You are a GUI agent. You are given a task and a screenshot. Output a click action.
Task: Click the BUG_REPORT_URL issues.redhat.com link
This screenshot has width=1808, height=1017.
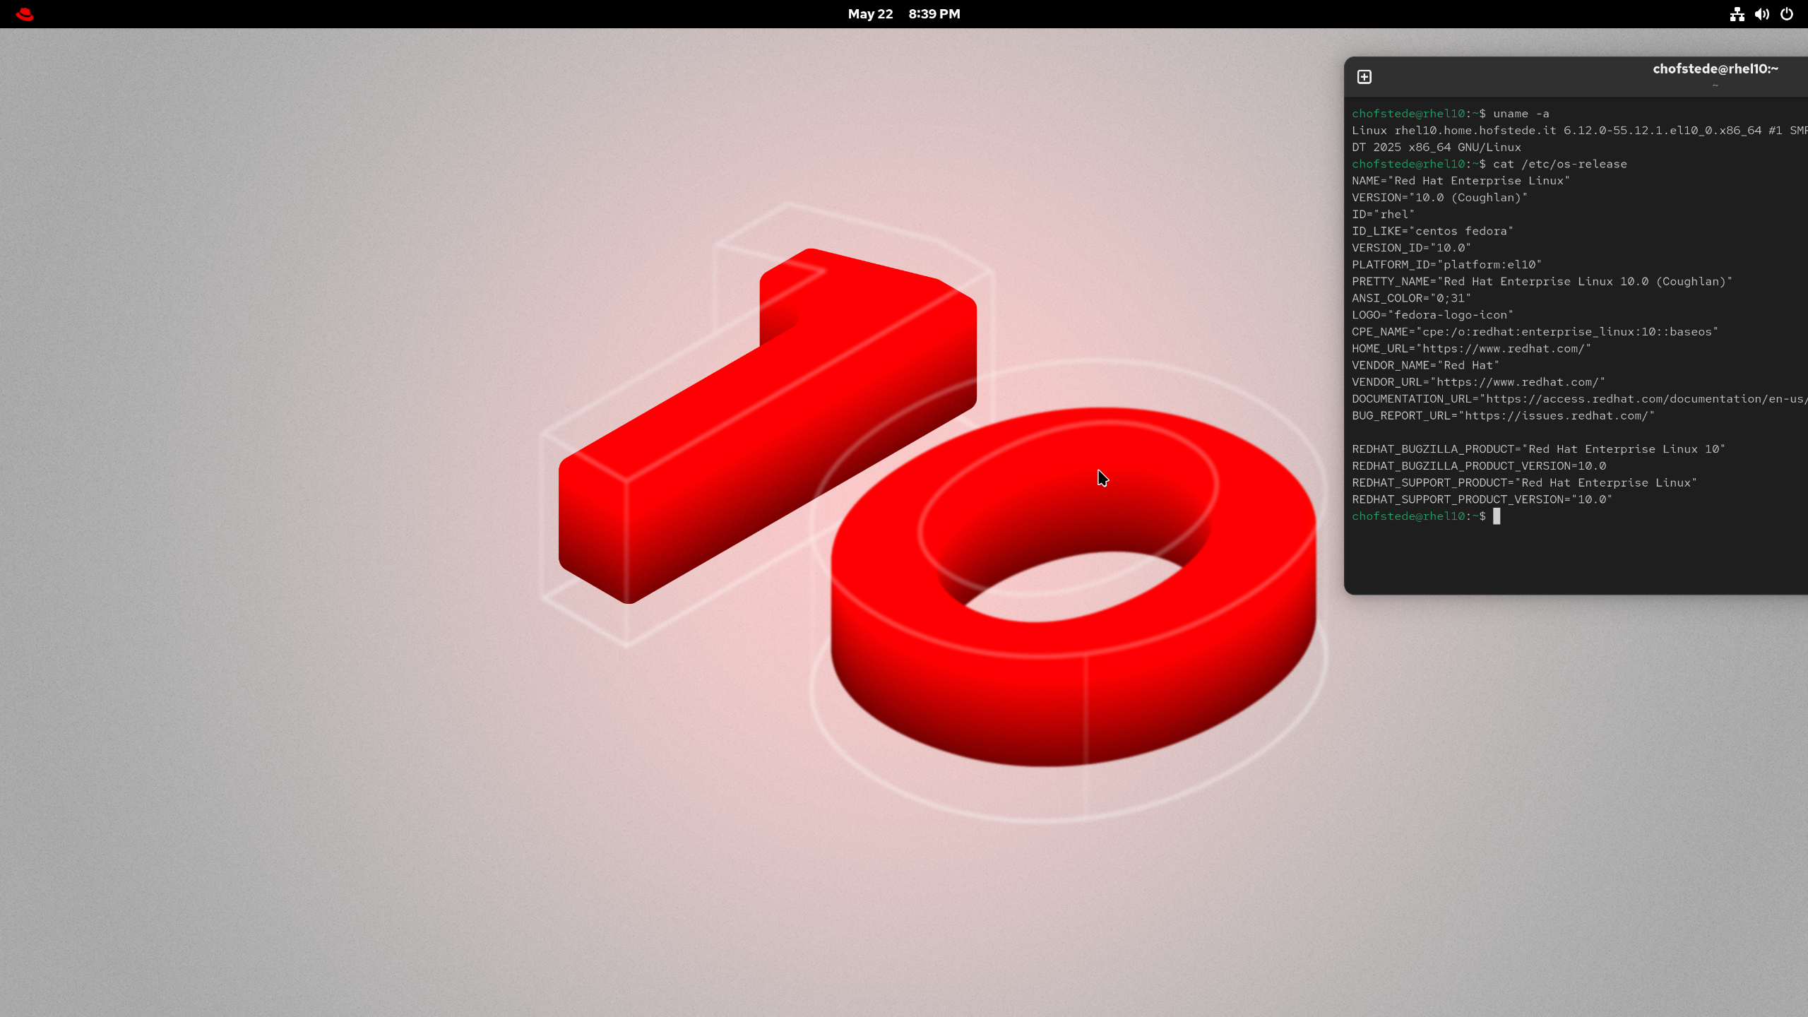(x=1556, y=416)
